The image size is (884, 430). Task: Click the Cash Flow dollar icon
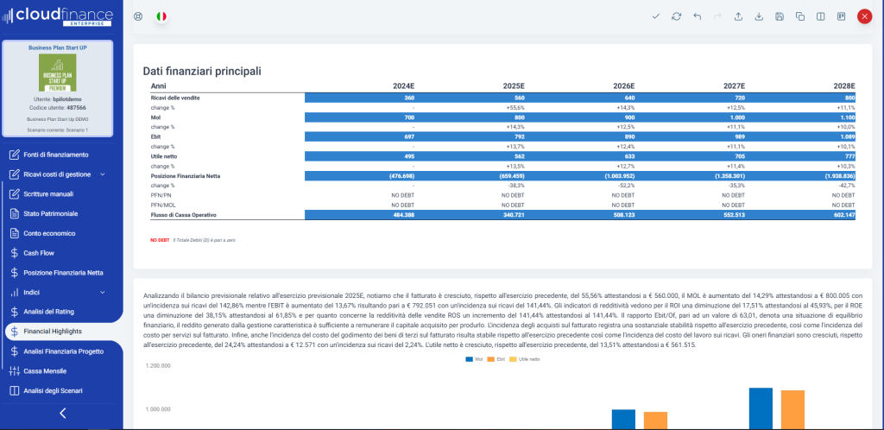(14, 253)
